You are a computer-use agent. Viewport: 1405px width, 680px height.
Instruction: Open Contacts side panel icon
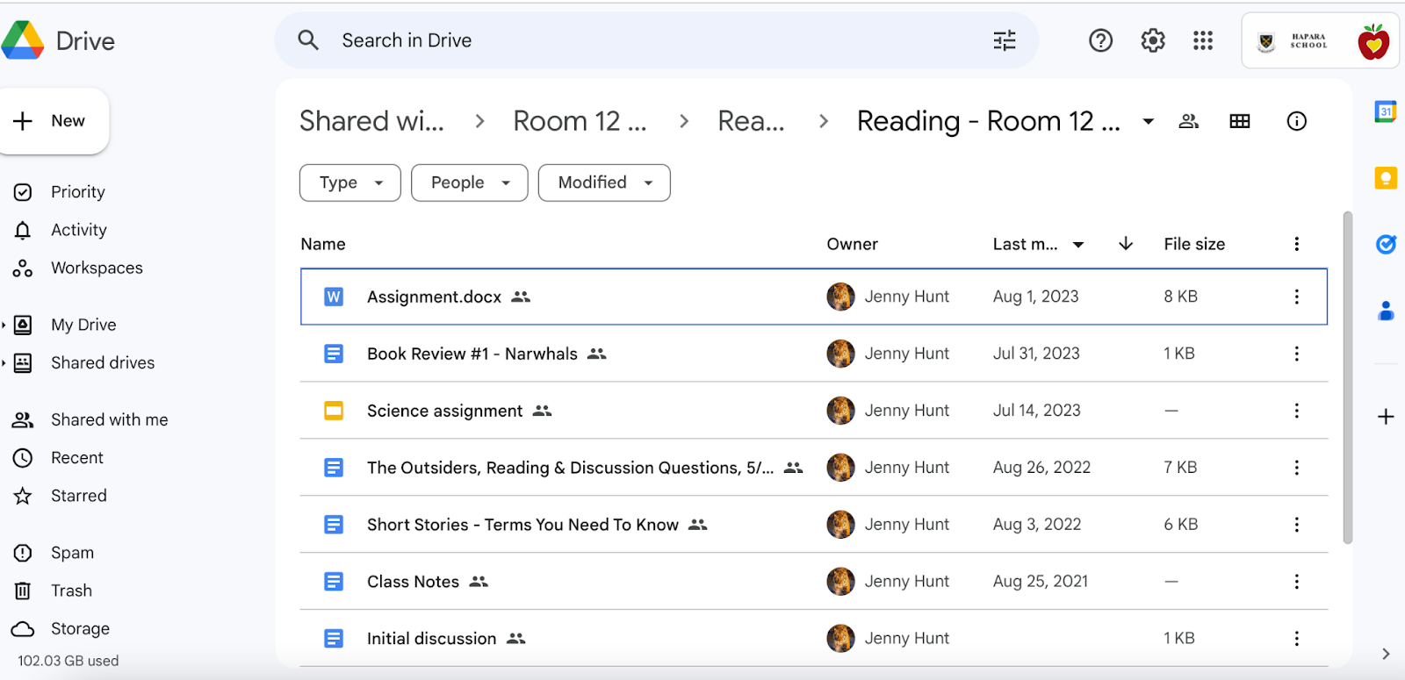point(1386,311)
